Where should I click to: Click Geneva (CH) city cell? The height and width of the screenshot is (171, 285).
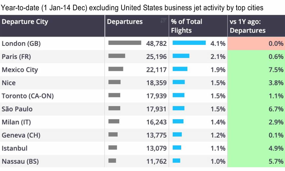pos(21,135)
